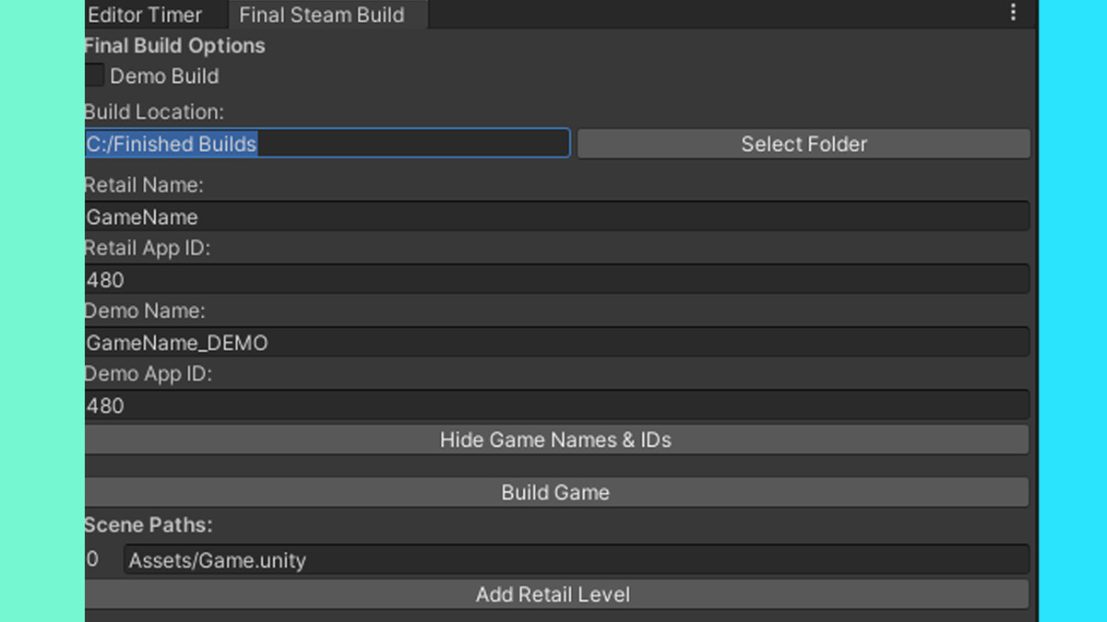This screenshot has height=622, width=1107.
Task: Enable the Demo Build checkbox
Action: [x=93, y=75]
